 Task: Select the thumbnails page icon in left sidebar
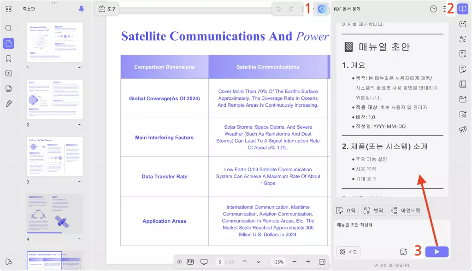click(8, 43)
